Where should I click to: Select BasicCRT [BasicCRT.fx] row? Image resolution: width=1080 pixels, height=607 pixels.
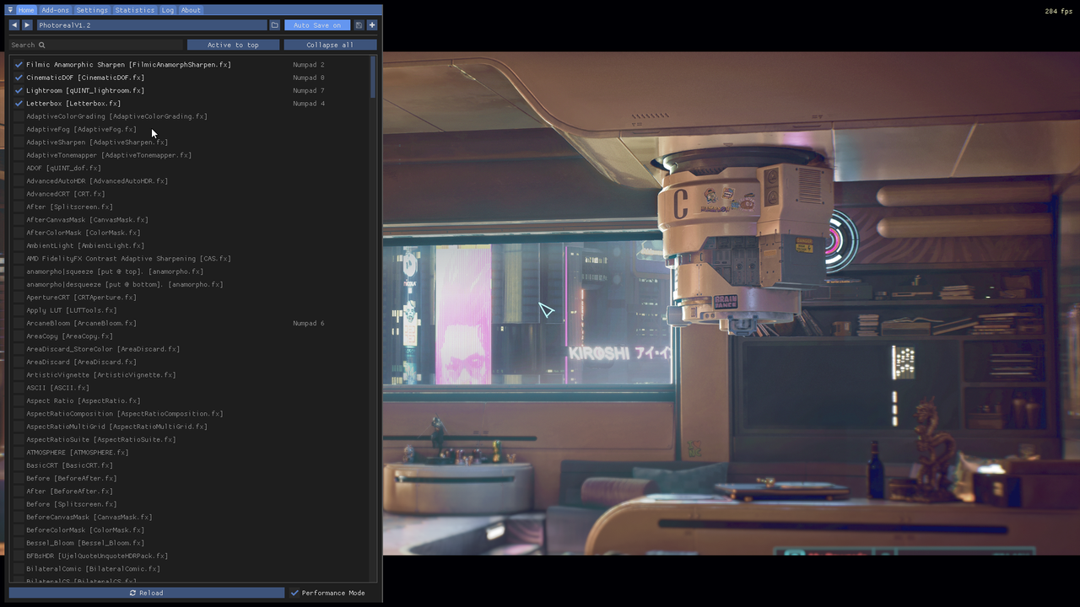click(69, 465)
